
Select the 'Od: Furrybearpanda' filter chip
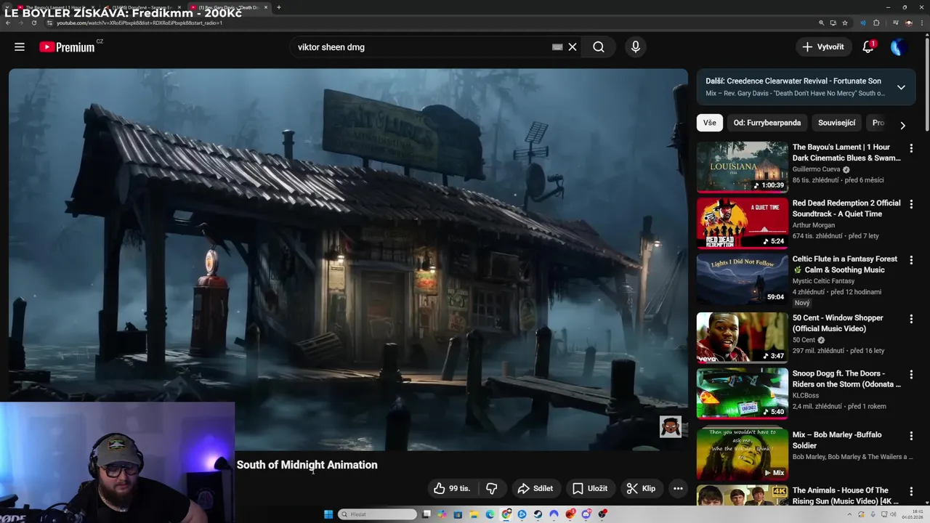click(x=767, y=123)
